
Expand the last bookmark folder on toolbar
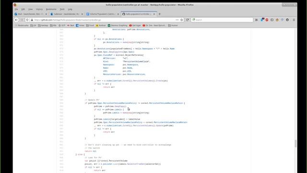click(173, 25)
